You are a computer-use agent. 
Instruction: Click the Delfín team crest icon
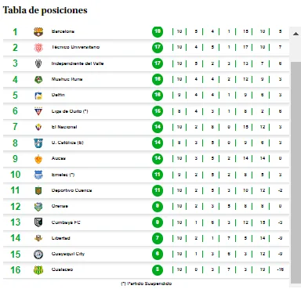point(38,96)
